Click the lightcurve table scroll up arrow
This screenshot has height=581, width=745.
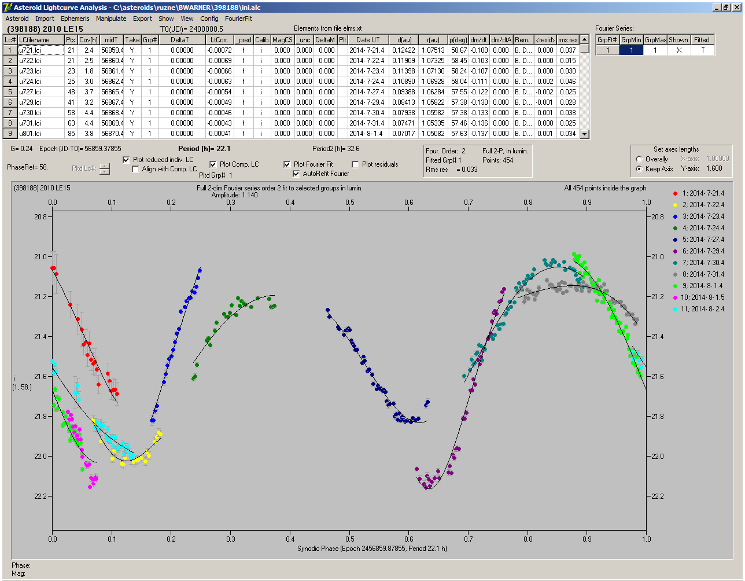tap(585, 39)
